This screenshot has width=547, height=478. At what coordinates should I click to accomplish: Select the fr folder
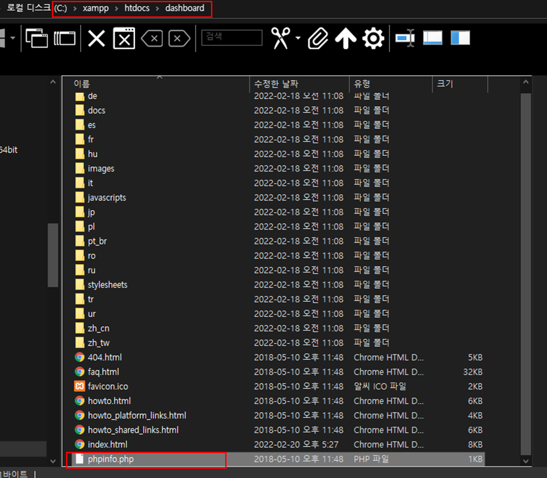point(90,140)
